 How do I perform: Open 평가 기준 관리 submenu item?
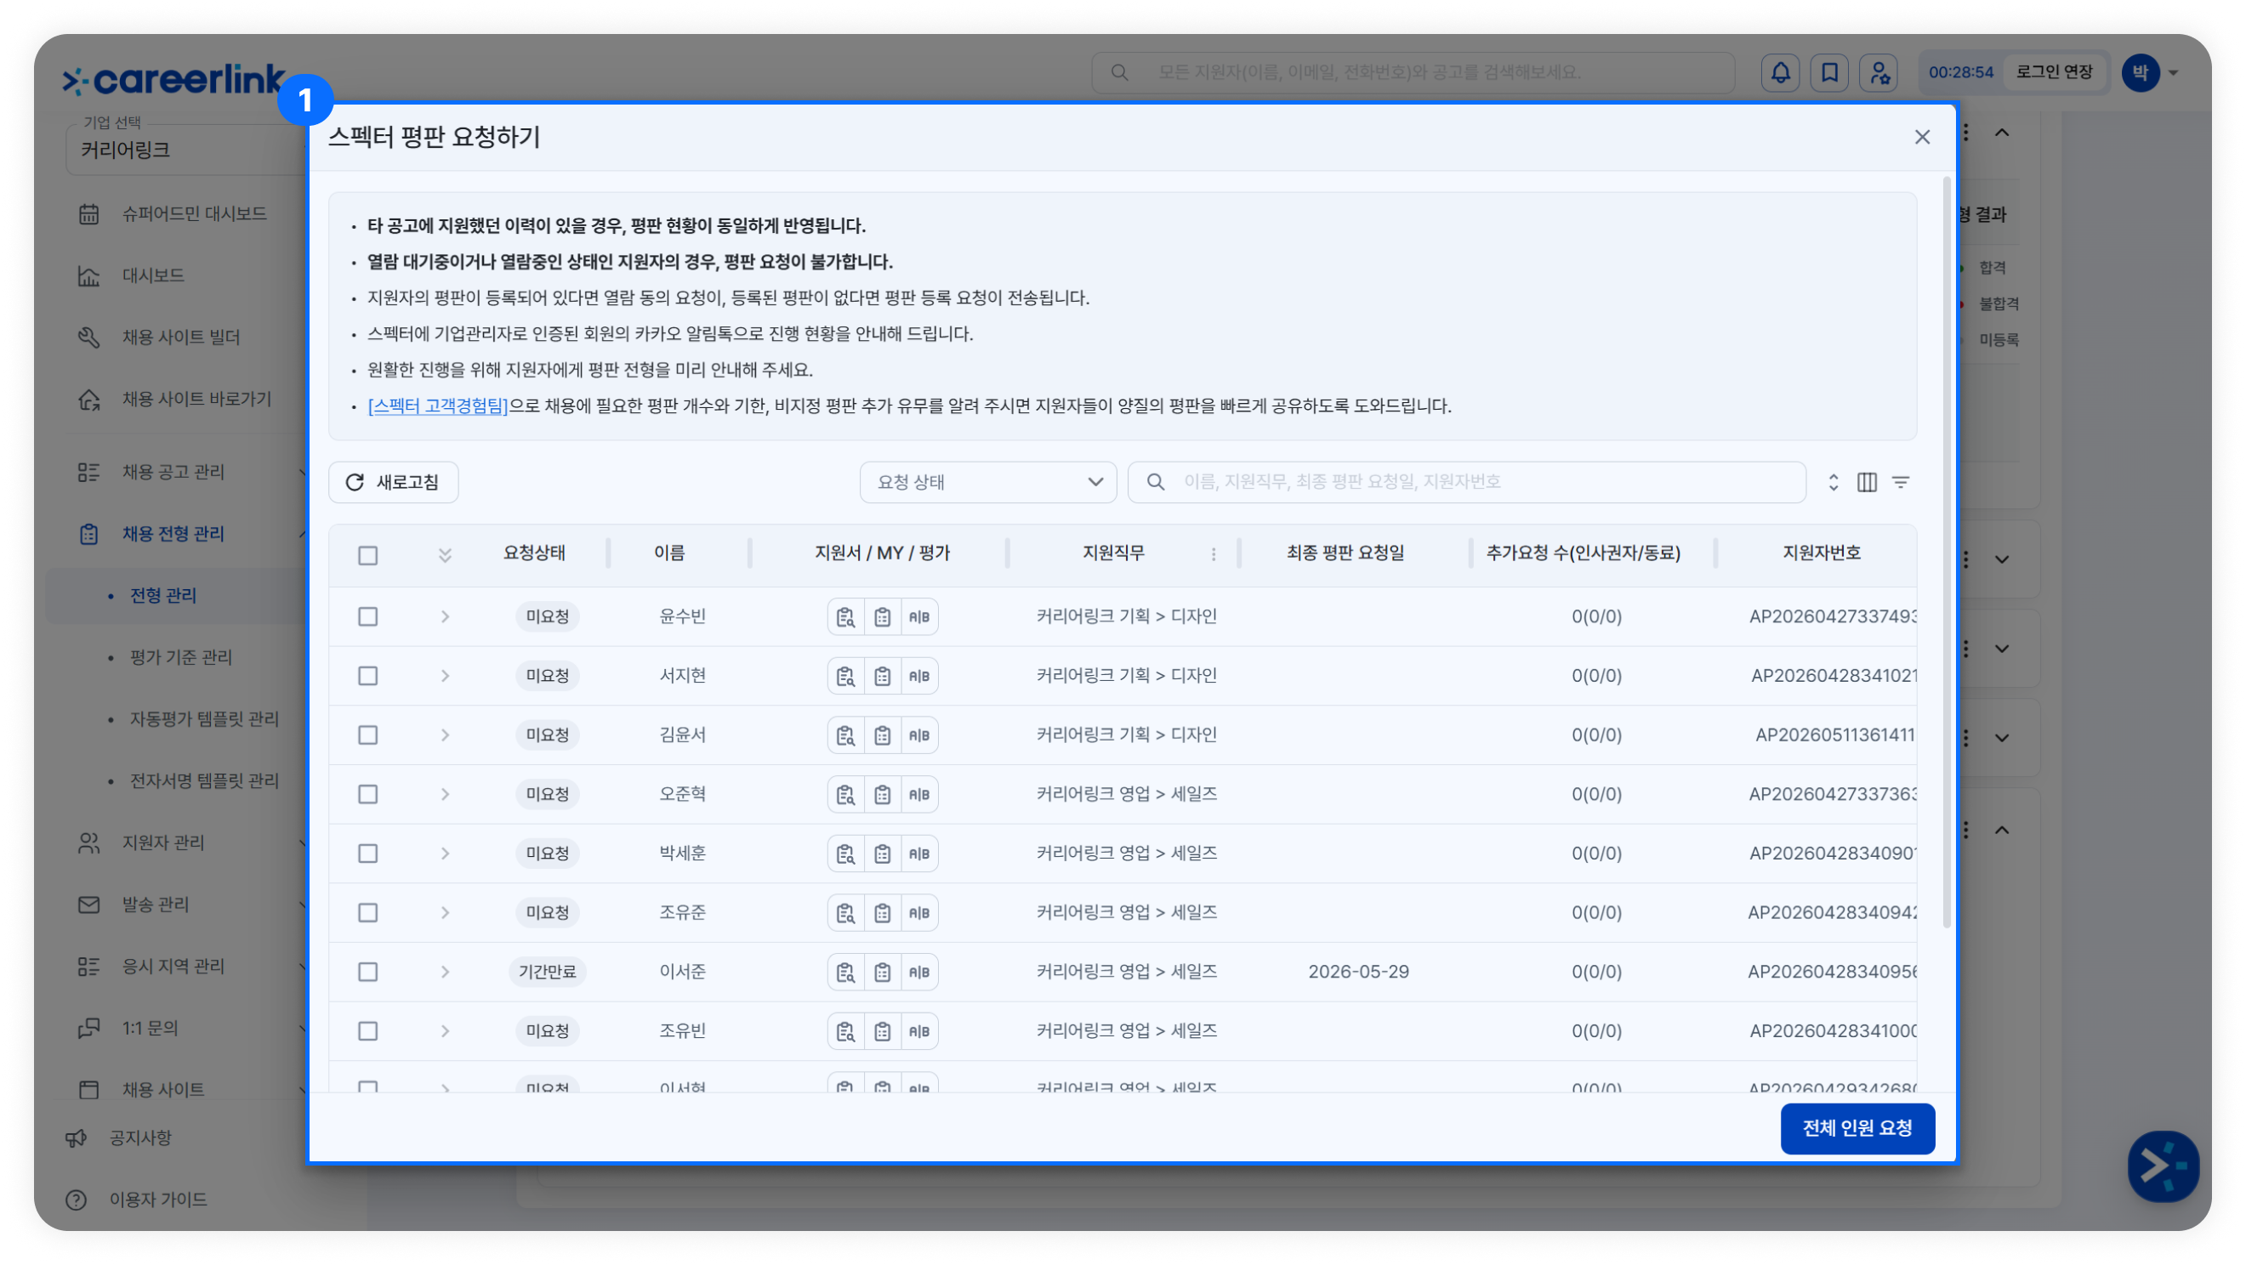pyautogui.click(x=181, y=658)
